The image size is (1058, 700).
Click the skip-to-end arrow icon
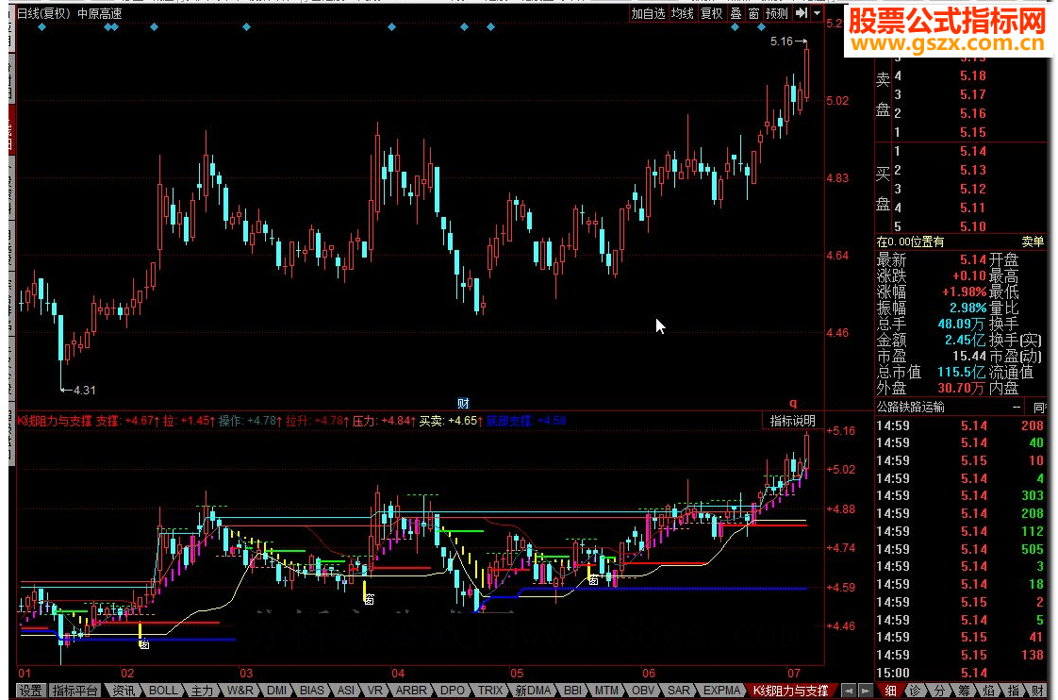tap(800, 13)
